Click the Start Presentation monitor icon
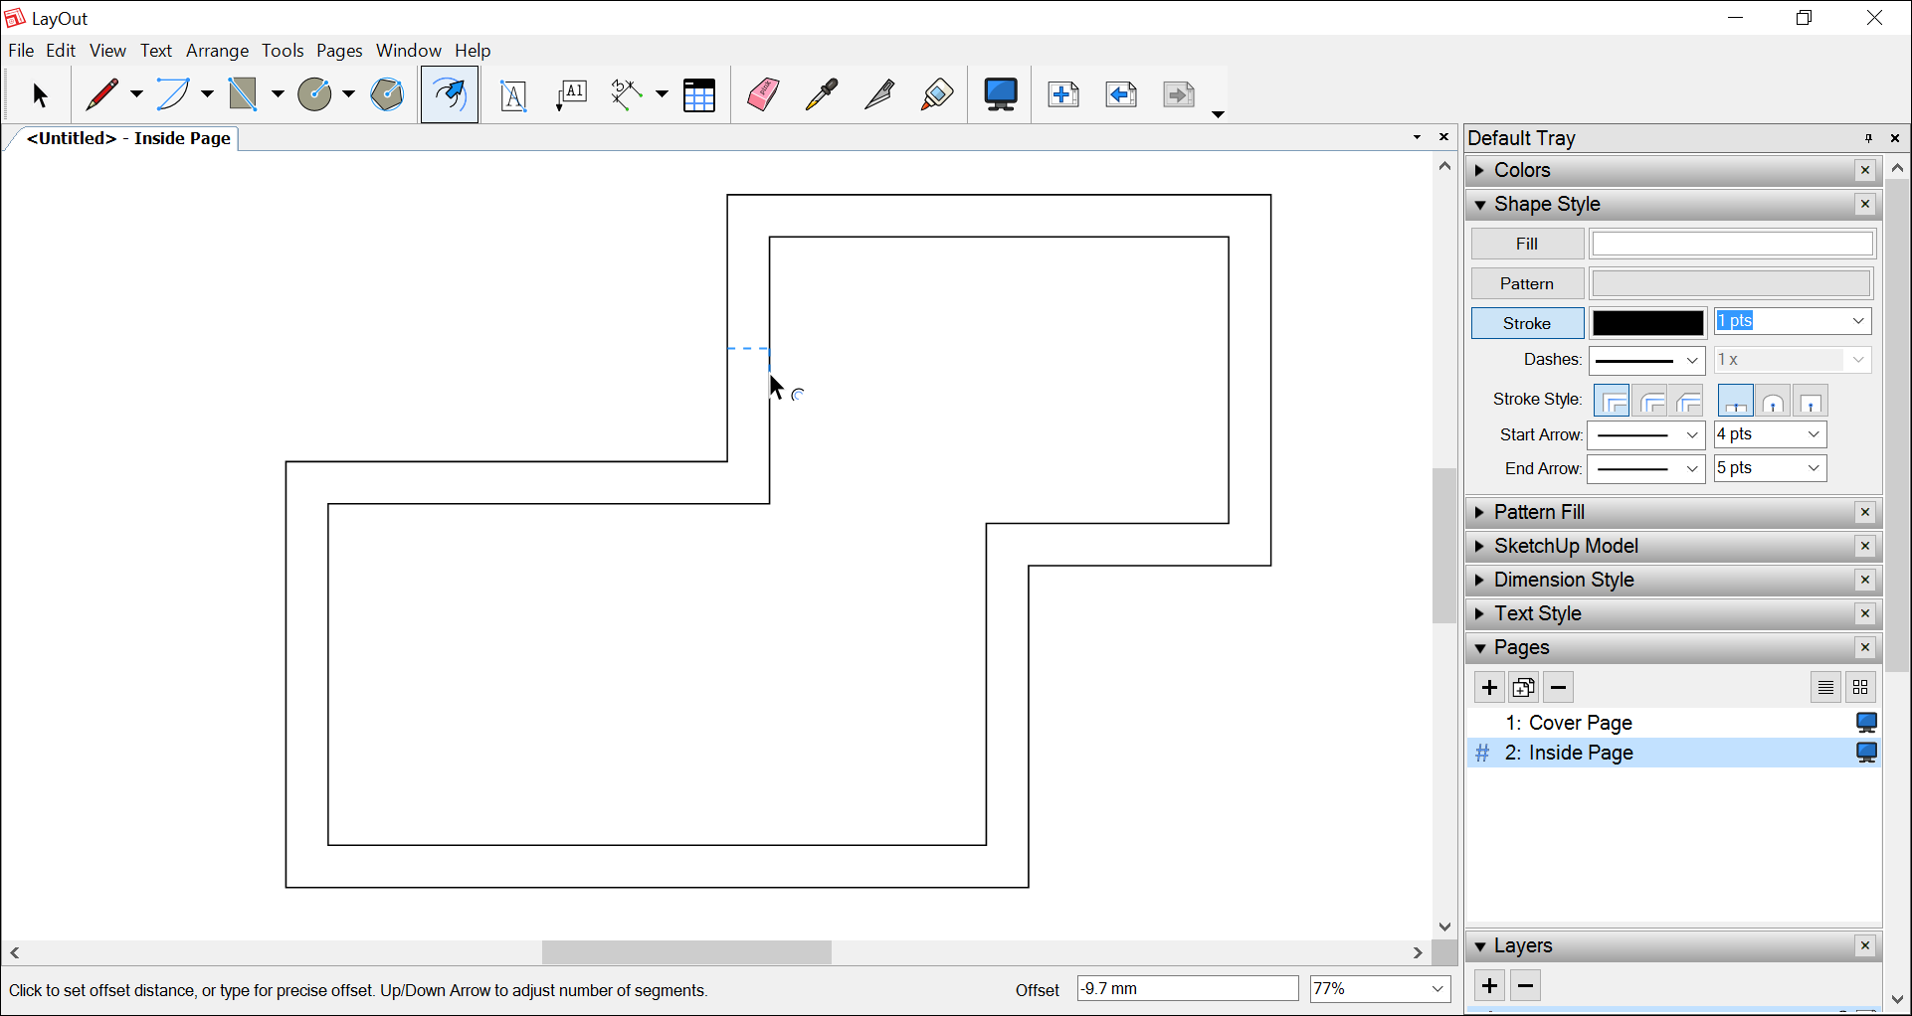Image resolution: width=1912 pixels, height=1016 pixels. [x=1000, y=95]
